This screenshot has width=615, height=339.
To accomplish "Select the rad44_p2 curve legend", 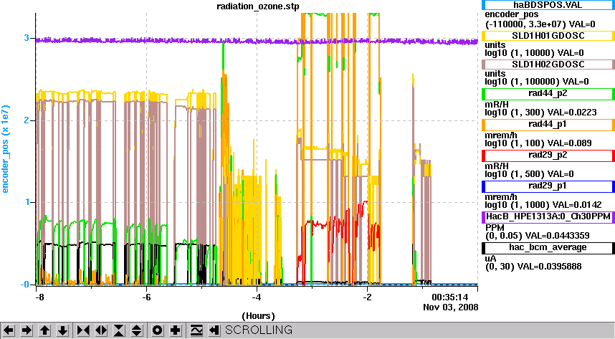I will point(548,94).
